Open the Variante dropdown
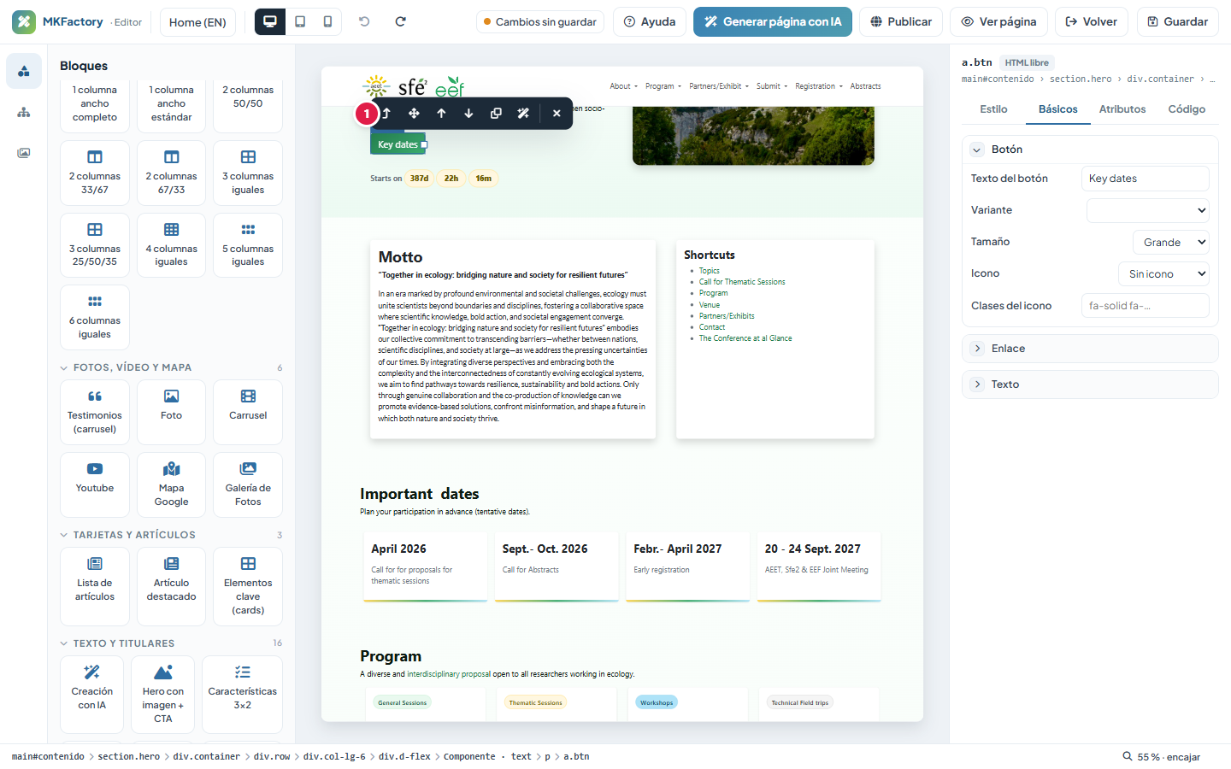This screenshot has width=1231, height=769. pyautogui.click(x=1147, y=210)
